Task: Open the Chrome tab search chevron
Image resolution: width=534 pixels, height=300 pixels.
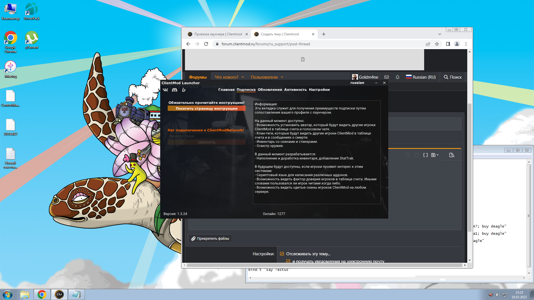Action: (x=439, y=34)
